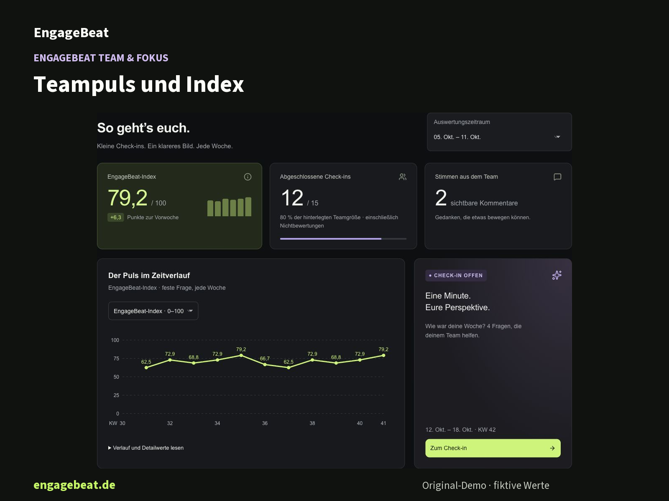Click the arrow icon in Zum Check-in button
The width and height of the screenshot is (669, 501).
[x=552, y=448]
